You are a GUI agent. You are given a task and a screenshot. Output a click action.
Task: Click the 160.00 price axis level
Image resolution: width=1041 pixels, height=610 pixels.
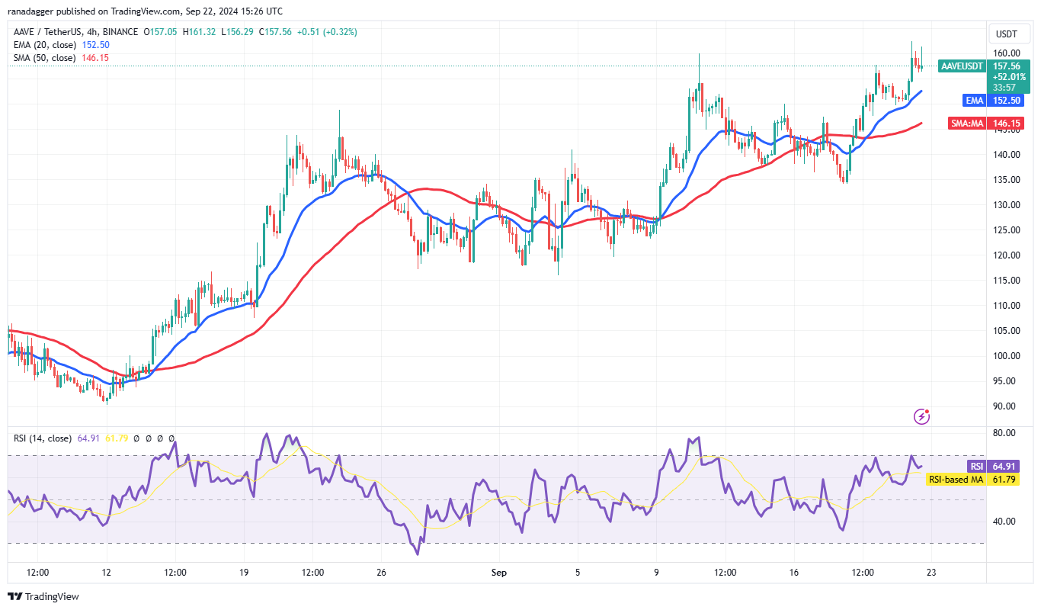click(1007, 53)
